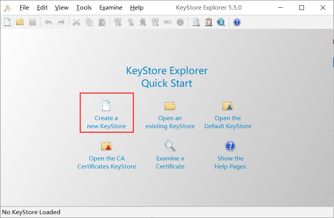Close the KeyStore Explorer window
The height and width of the screenshot is (218, 334).
pos(323,8)
